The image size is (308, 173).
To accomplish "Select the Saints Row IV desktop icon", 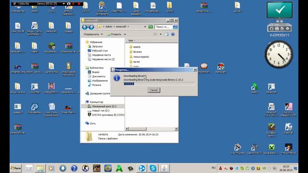I will [255, 149].
